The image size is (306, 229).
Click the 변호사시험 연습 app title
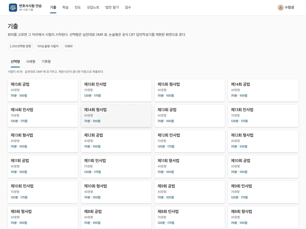(30, 6)
